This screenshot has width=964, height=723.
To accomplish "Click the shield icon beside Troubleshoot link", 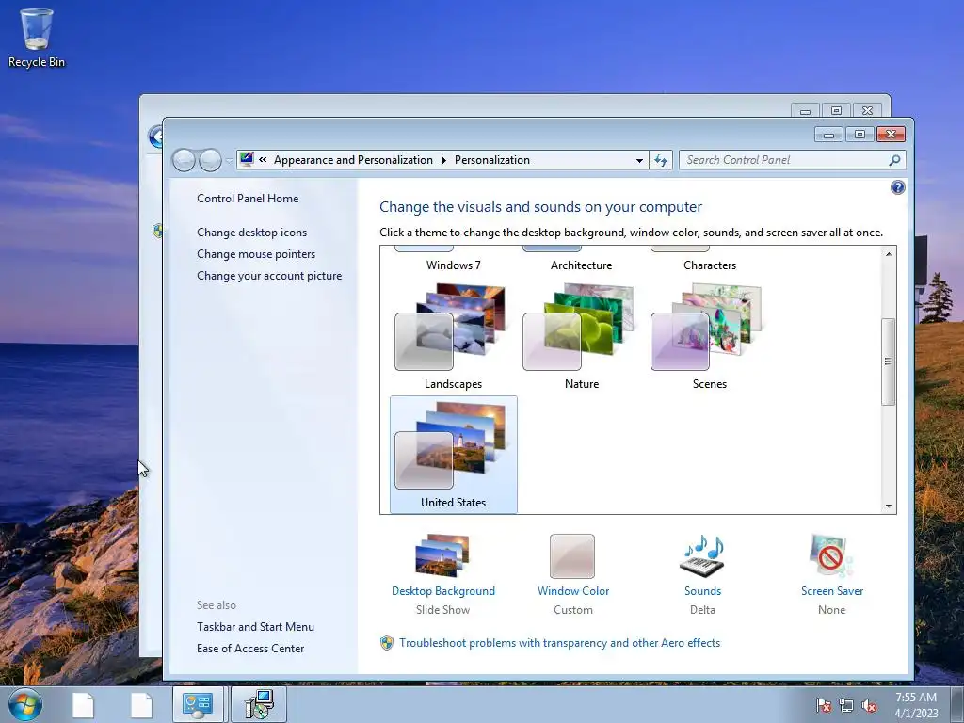I will click(387, 643).
